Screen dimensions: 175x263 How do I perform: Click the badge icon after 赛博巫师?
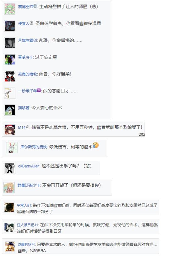point(35,6)
